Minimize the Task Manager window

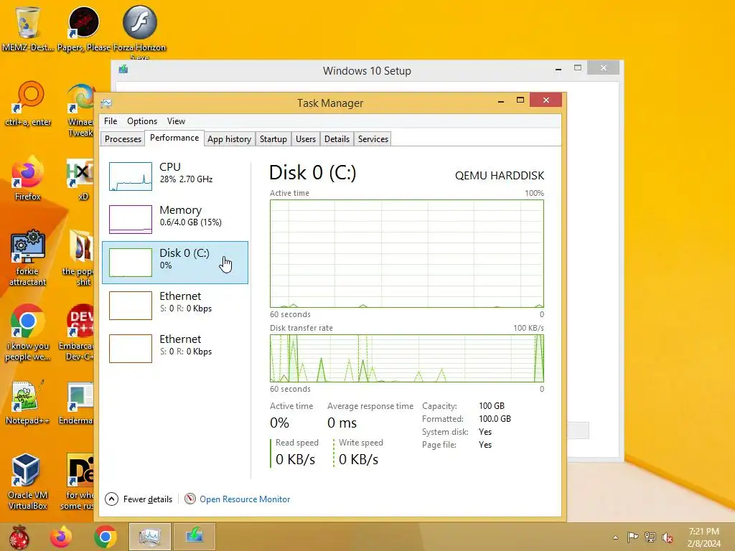click(500, 100)
